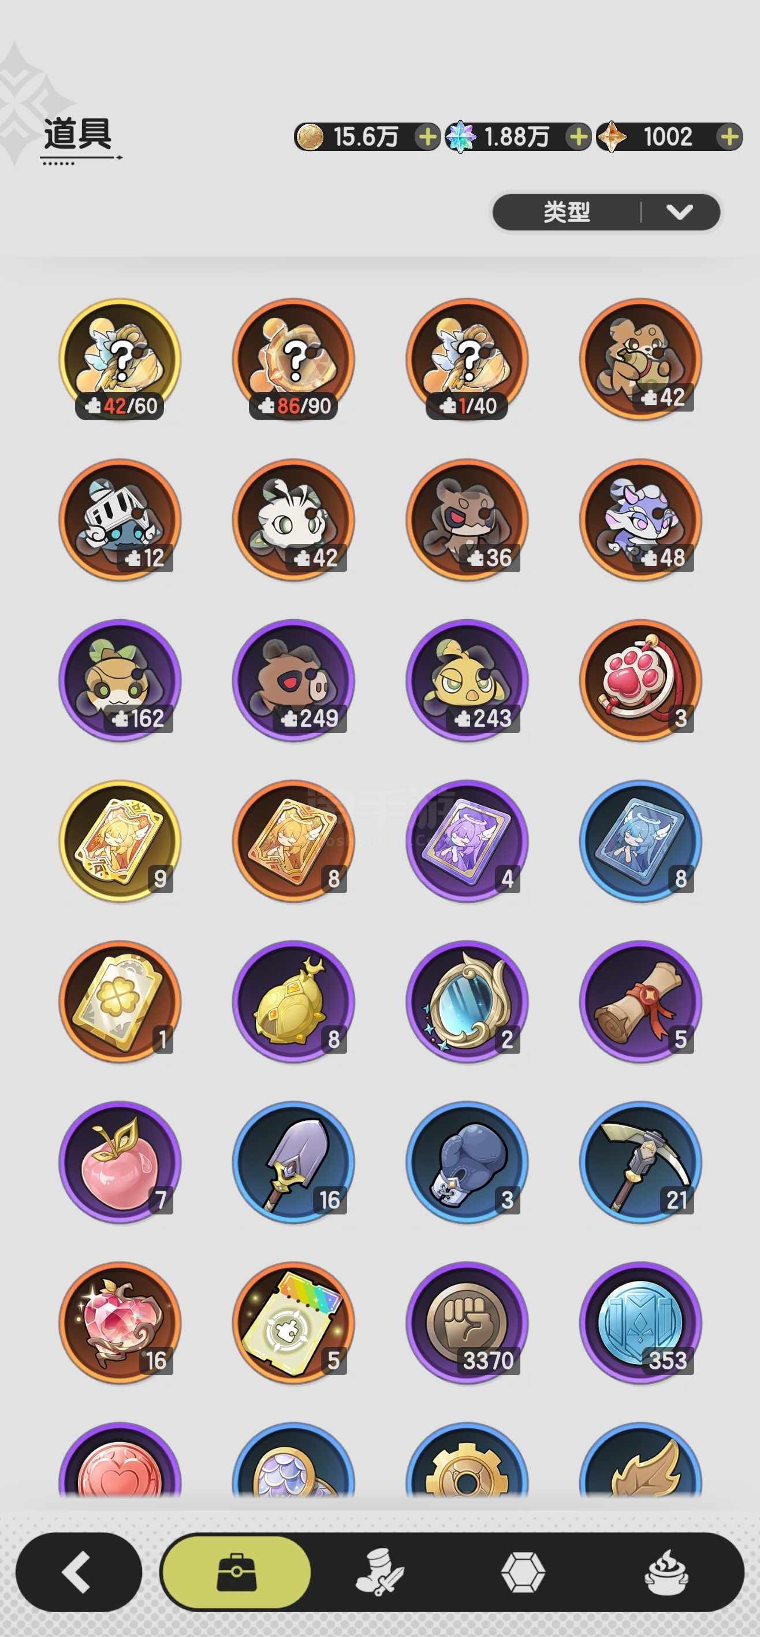Open the food dish tab

[x=666, y=1572]
